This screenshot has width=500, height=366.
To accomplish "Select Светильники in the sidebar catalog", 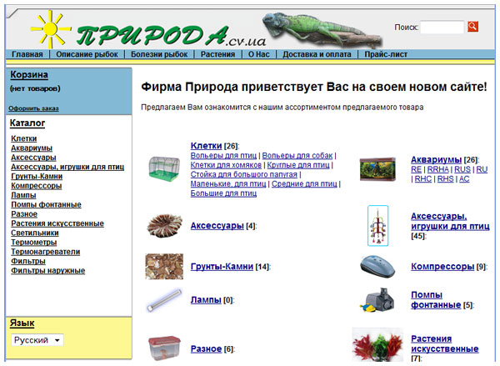I will pos(35,233).
